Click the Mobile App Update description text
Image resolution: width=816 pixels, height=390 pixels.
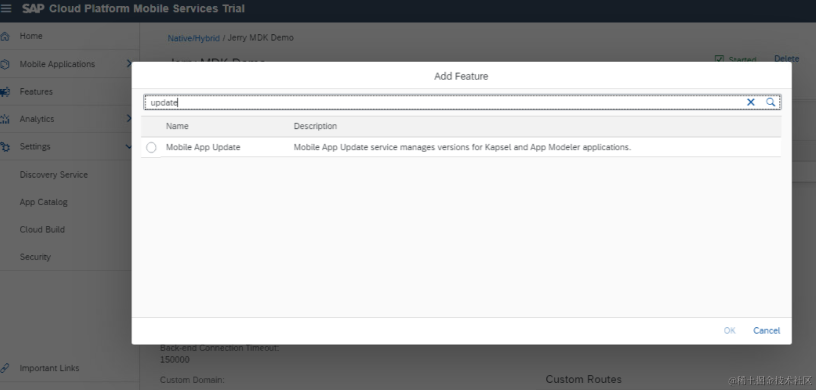[x=462, y=147]
